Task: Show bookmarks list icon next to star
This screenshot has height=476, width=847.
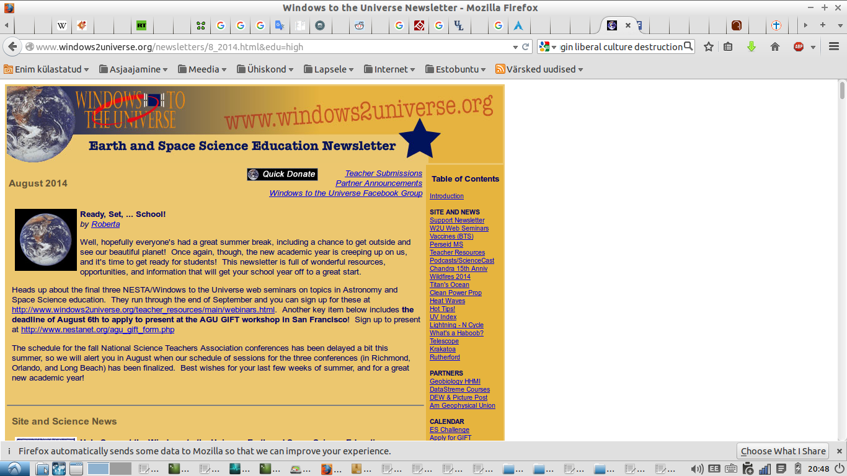Action: (729, 46)
